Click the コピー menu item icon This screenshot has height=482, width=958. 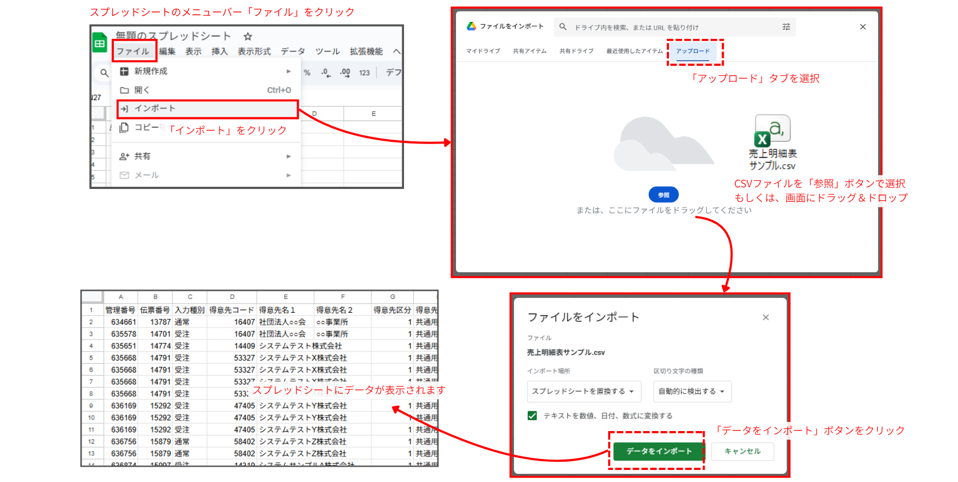click(x=124, y=127)
